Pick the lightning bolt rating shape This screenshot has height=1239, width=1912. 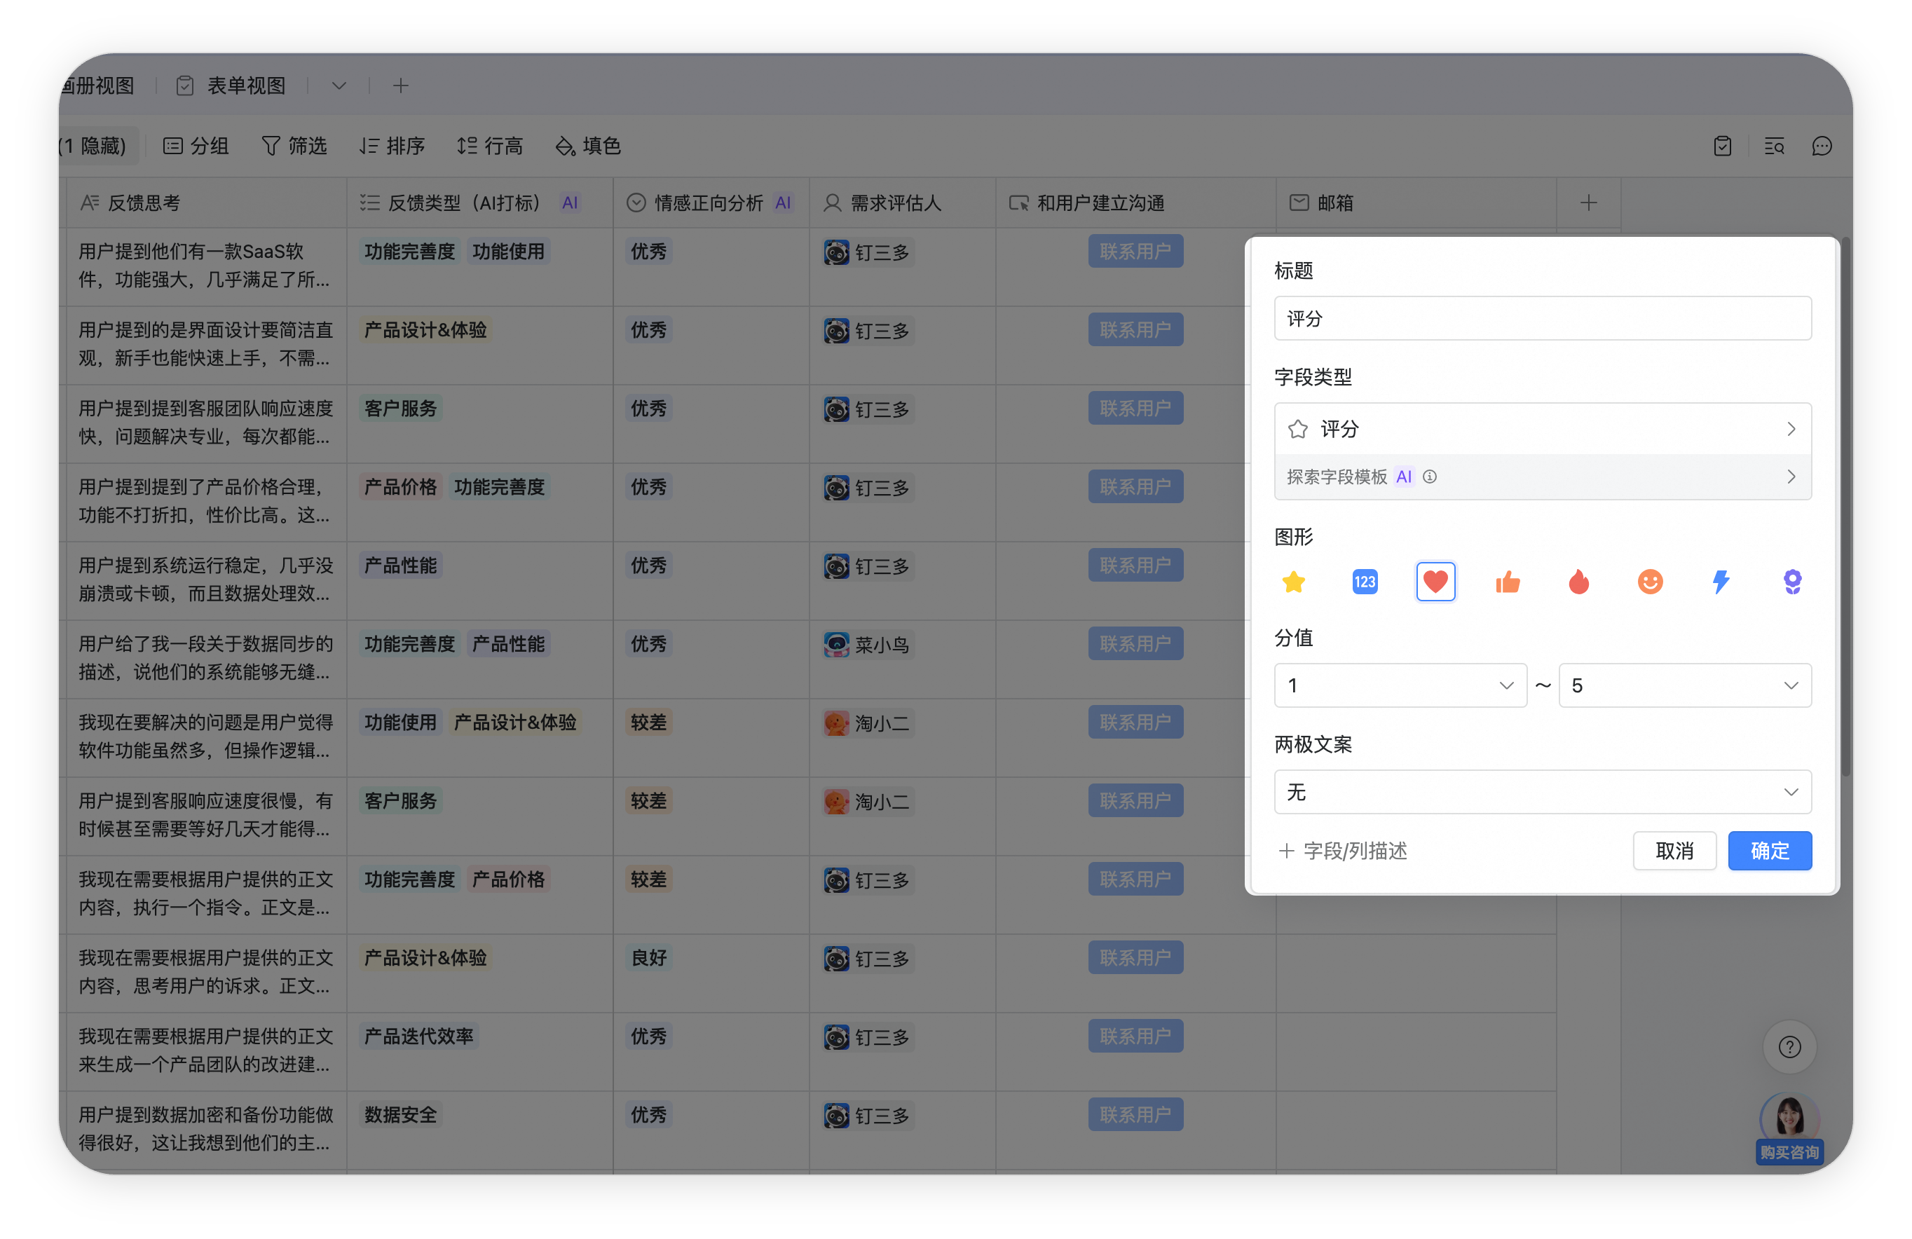pyautogui.click(x=1721, y=582)
